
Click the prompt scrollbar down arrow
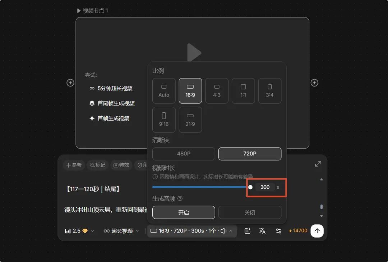click(x=322, y=216)
